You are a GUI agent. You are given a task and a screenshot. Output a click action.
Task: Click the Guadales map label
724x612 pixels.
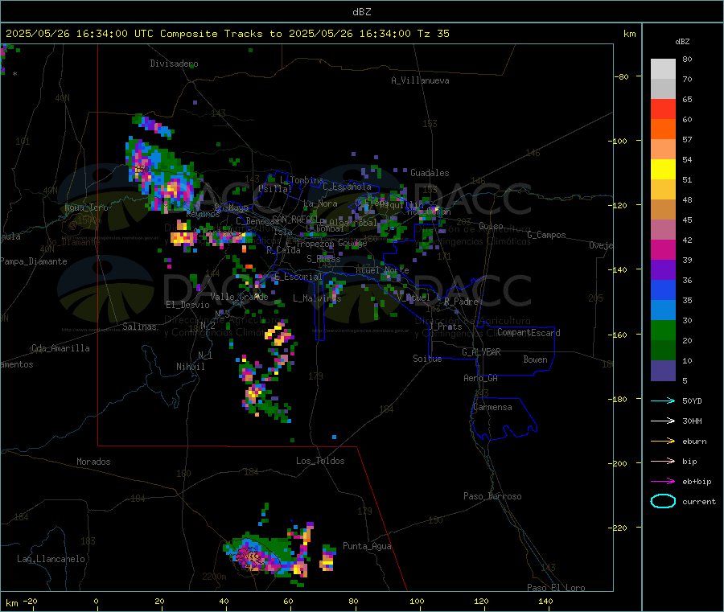click(x=430, y=173)
